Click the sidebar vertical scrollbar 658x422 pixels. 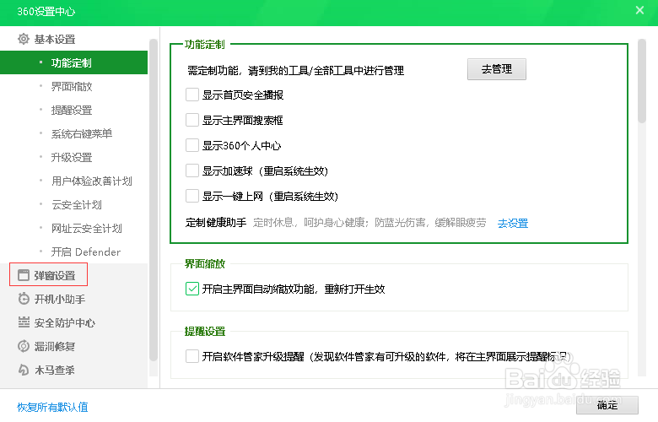(x=154, y=200)
